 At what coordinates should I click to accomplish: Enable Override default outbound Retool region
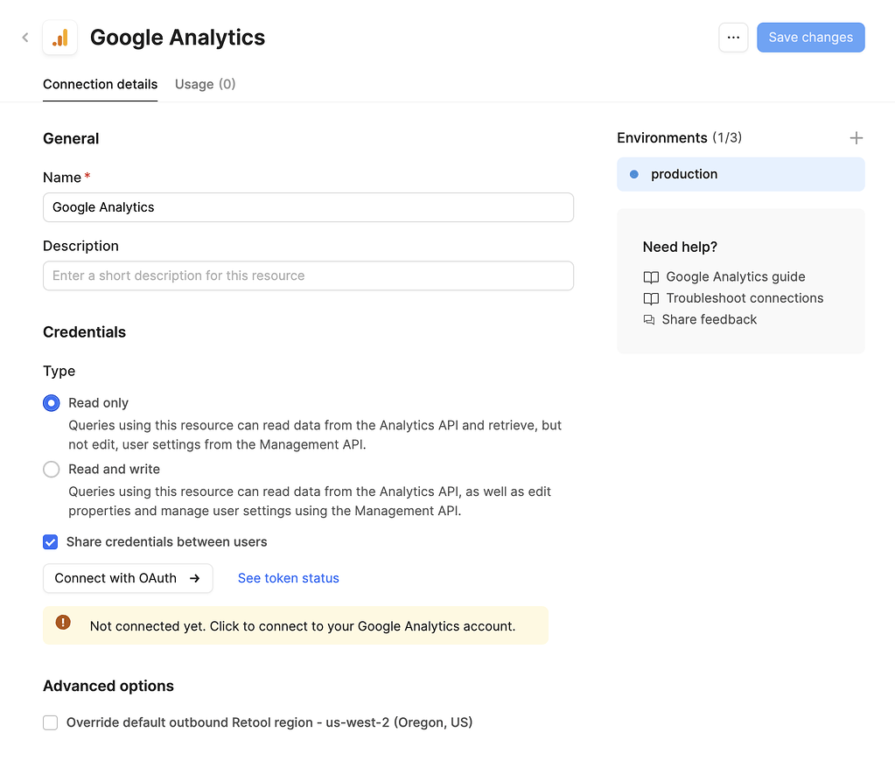point(51,722)
